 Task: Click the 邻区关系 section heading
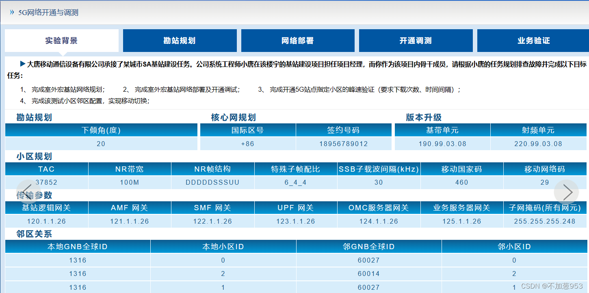[x=34, y=234]
